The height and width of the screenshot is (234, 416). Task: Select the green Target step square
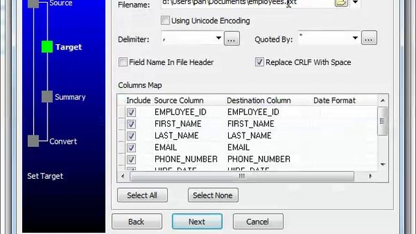(x=47, y=47)
